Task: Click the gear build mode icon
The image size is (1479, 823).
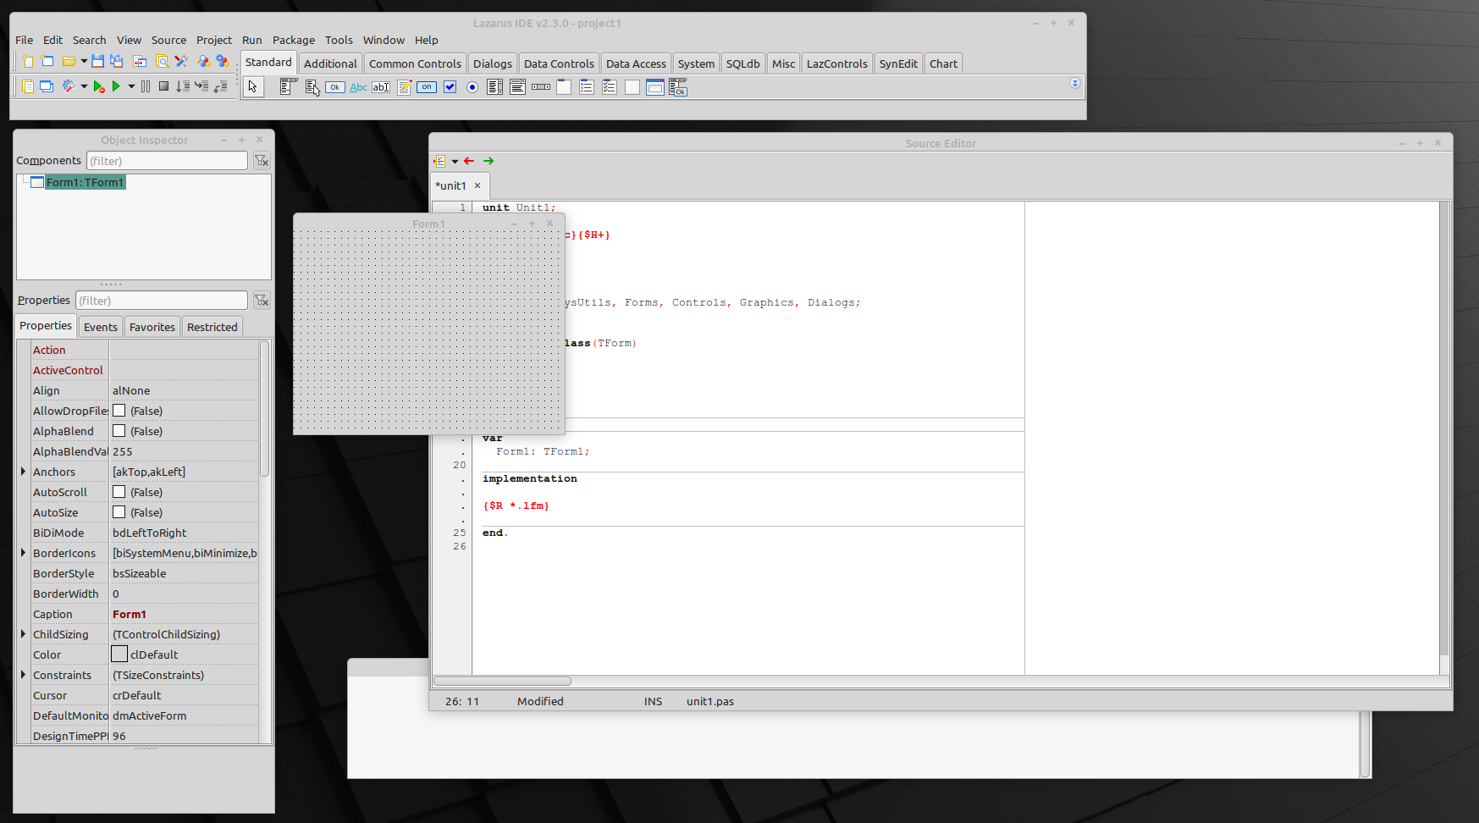Action: [x=69, y=86]
